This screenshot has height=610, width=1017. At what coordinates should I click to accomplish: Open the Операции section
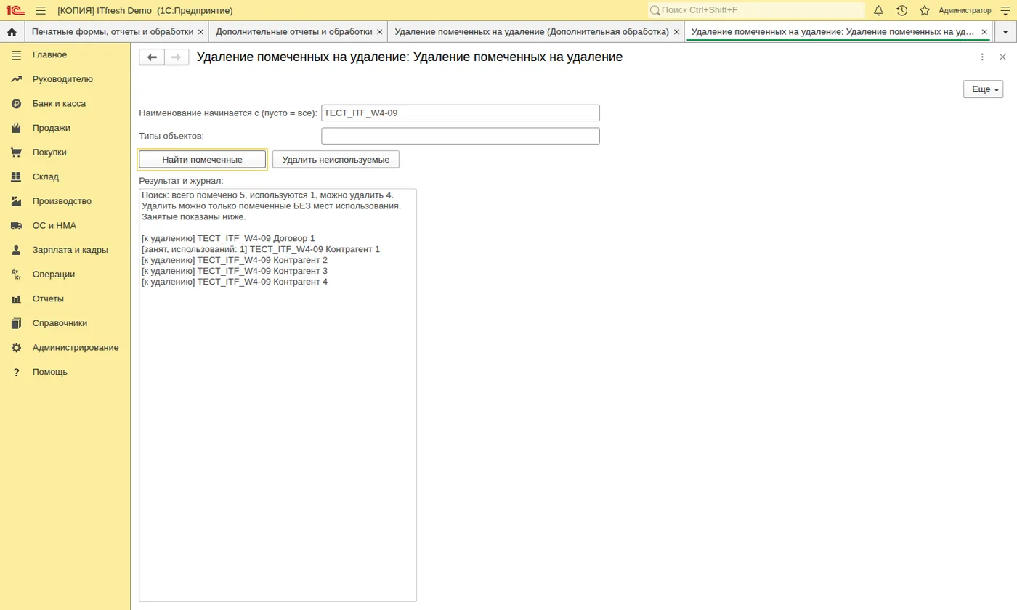point(65,274)
